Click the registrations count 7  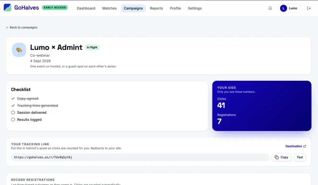[219, 122]
